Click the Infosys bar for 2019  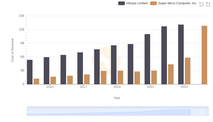click(114, 65)
